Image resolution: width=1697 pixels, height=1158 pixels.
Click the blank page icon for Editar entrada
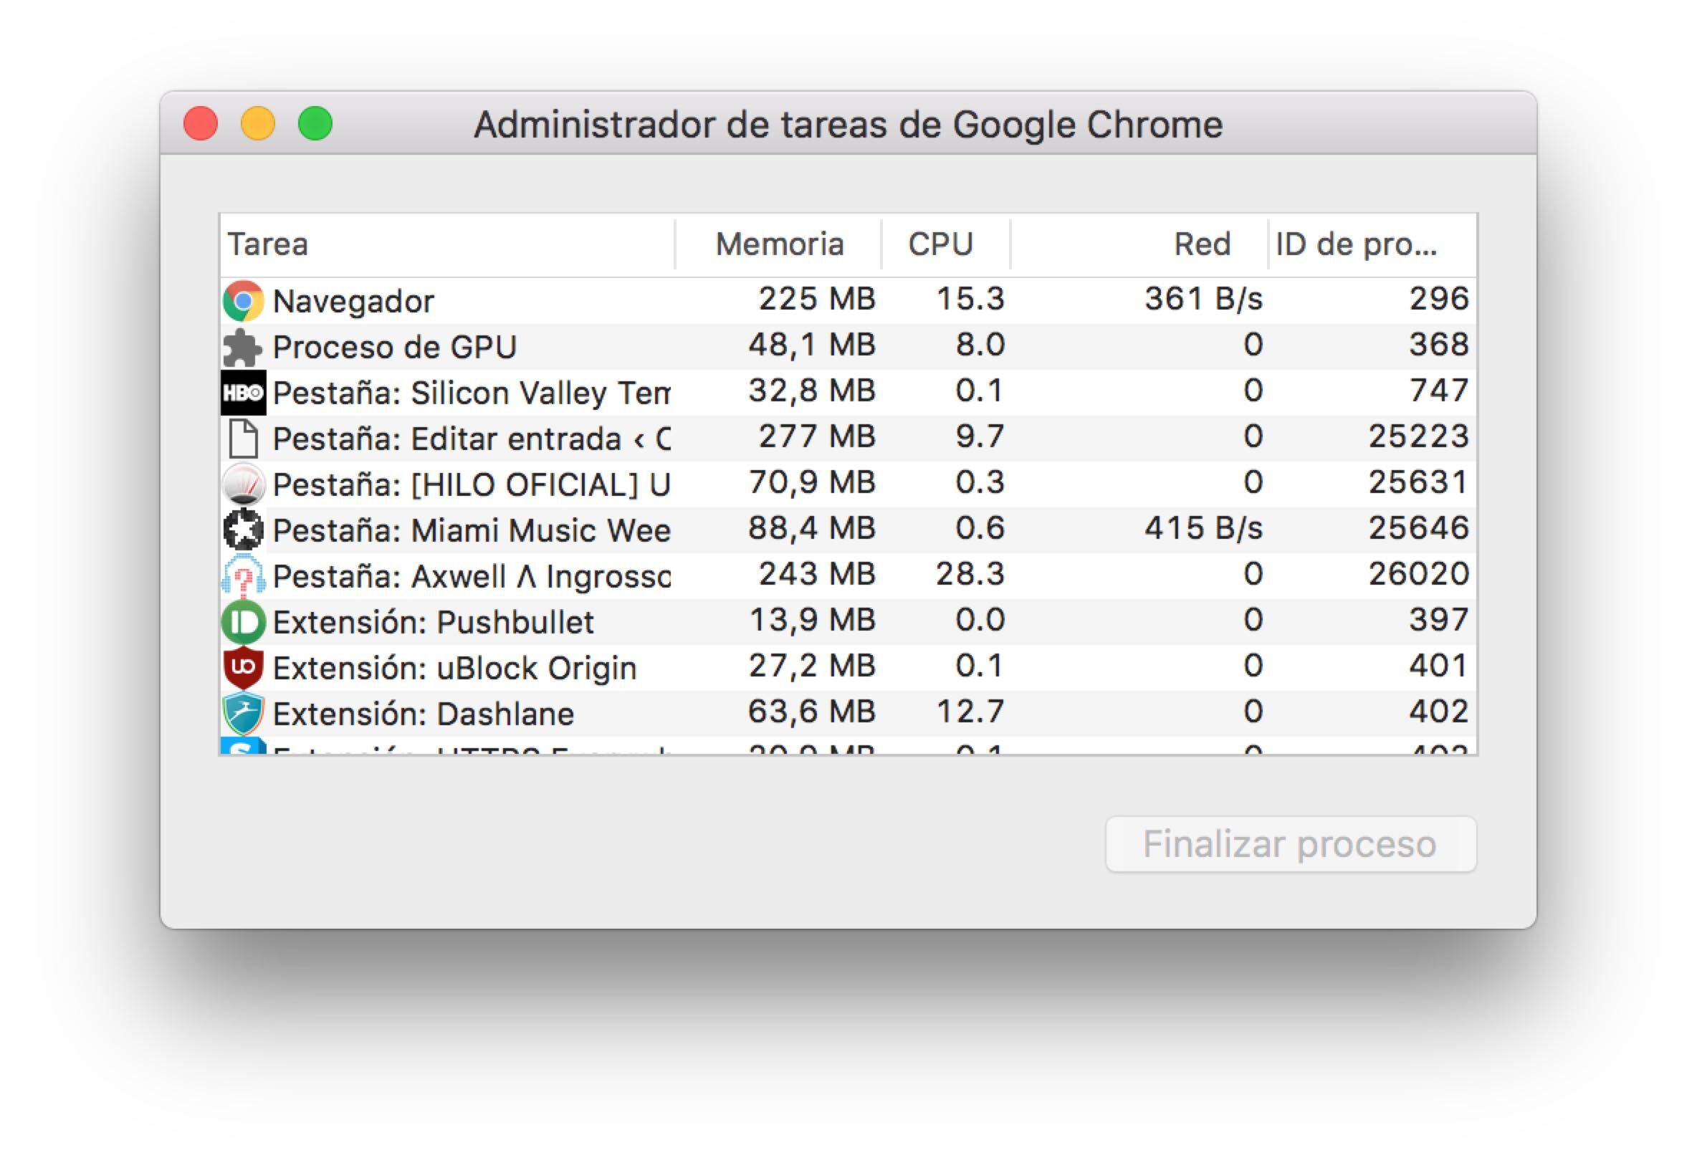(243, 439)
